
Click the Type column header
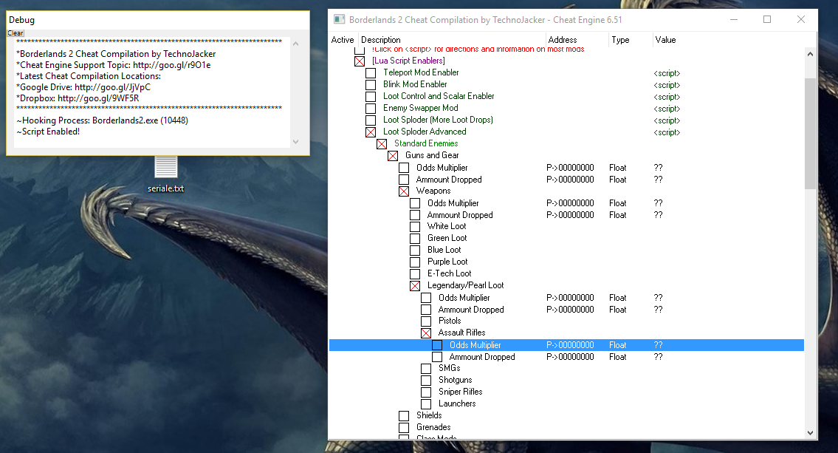coord(631,40)
